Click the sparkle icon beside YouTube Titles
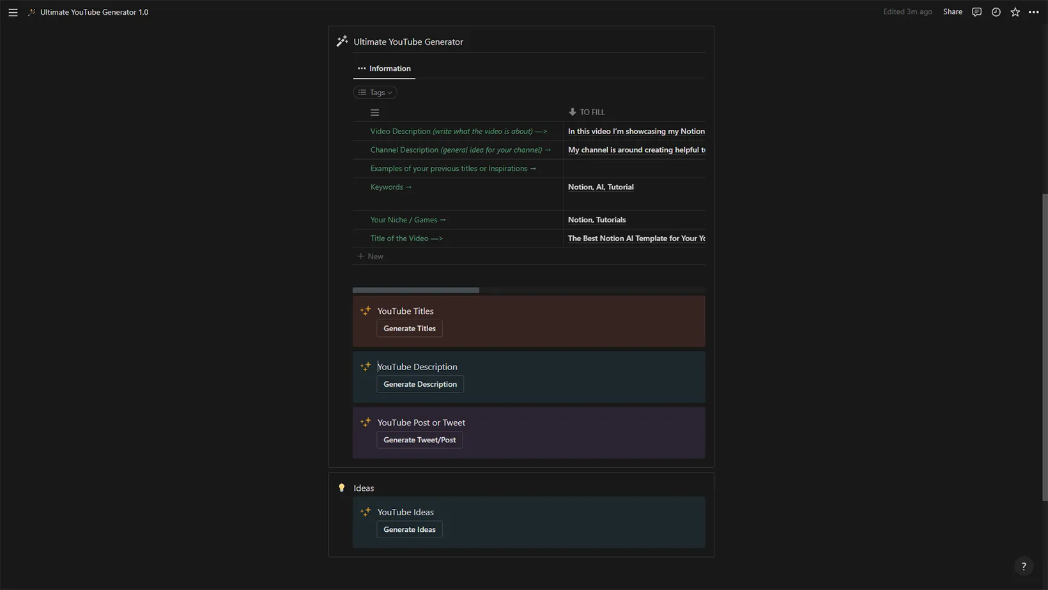1048x590 pixels. [x=366, y=311]
